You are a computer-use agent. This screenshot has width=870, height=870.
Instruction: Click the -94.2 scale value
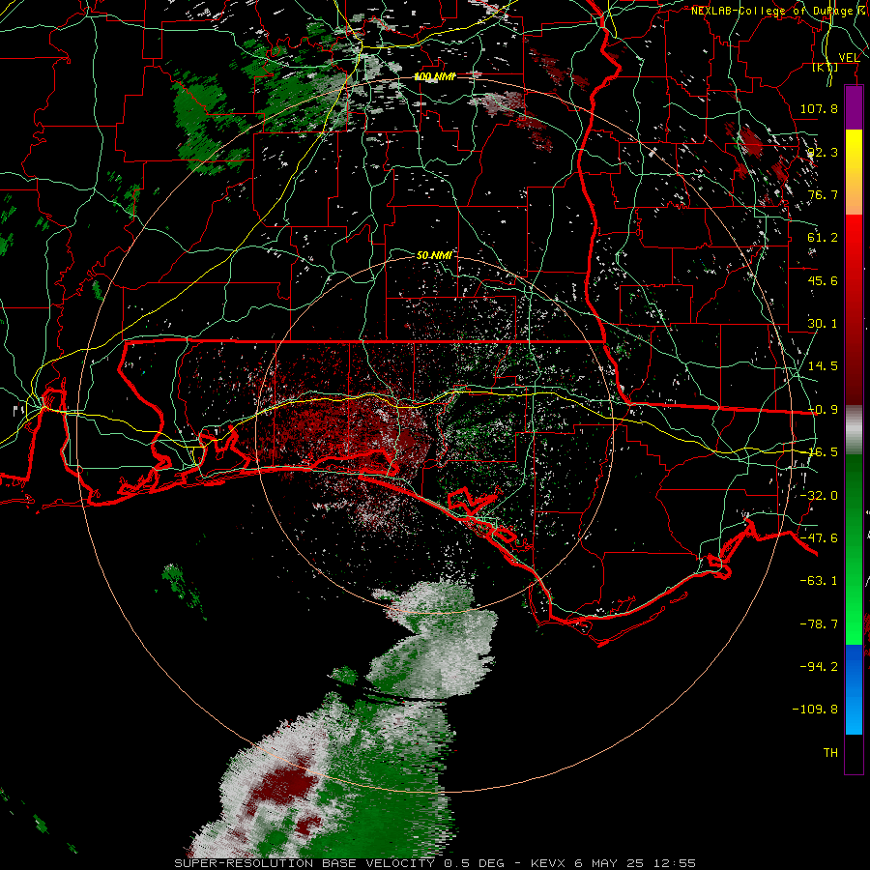pos(819,667)
